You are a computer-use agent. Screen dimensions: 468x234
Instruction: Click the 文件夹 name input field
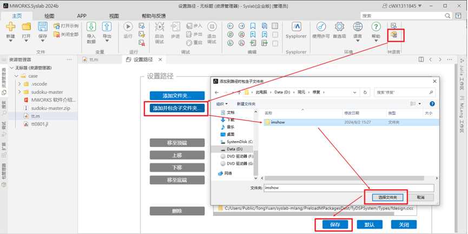tap(349, 188)
